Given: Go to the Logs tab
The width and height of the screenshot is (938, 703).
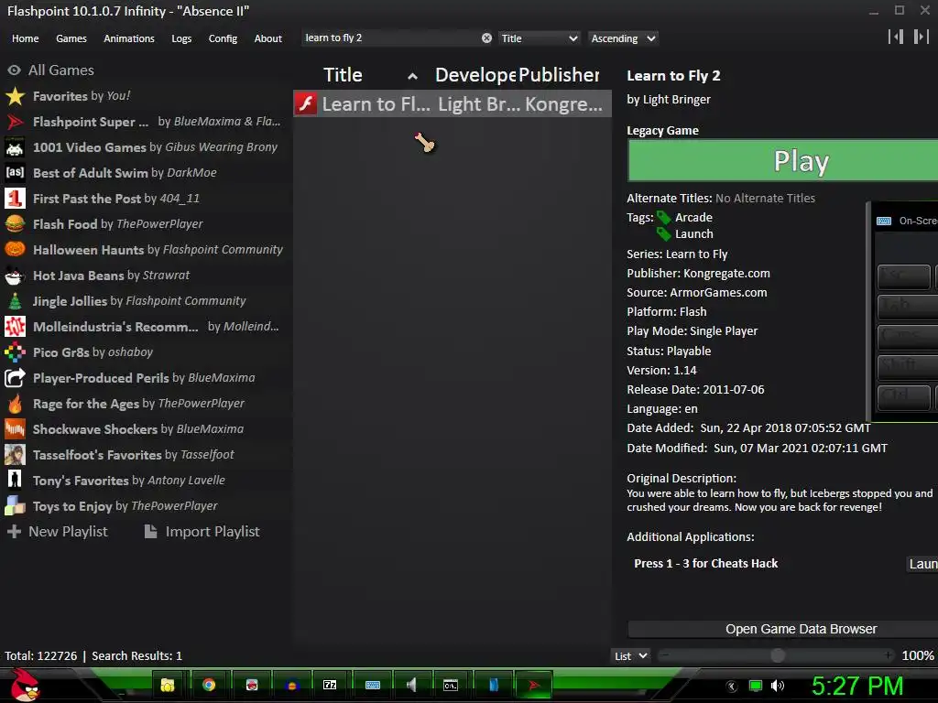Looking at the screenshot, I should coord(181,38).
